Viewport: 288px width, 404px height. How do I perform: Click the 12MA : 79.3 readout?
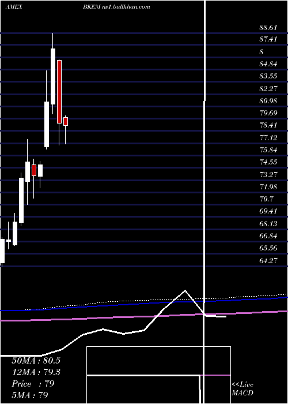click(x=36, y=372)
